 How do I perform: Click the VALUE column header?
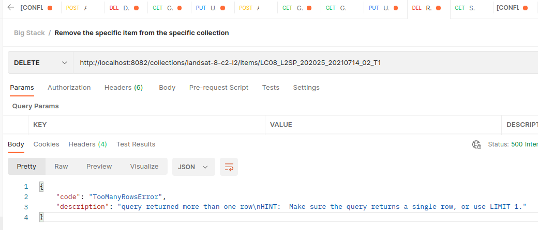tap(281, 125)
